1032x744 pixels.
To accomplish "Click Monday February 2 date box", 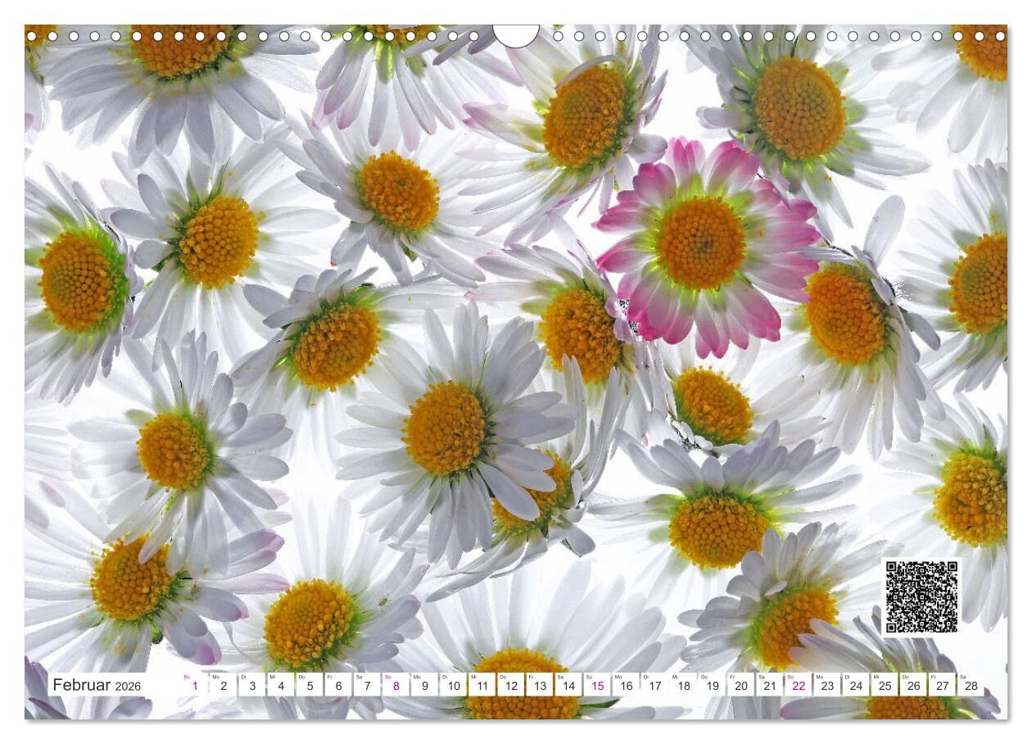I will (223, 685).
